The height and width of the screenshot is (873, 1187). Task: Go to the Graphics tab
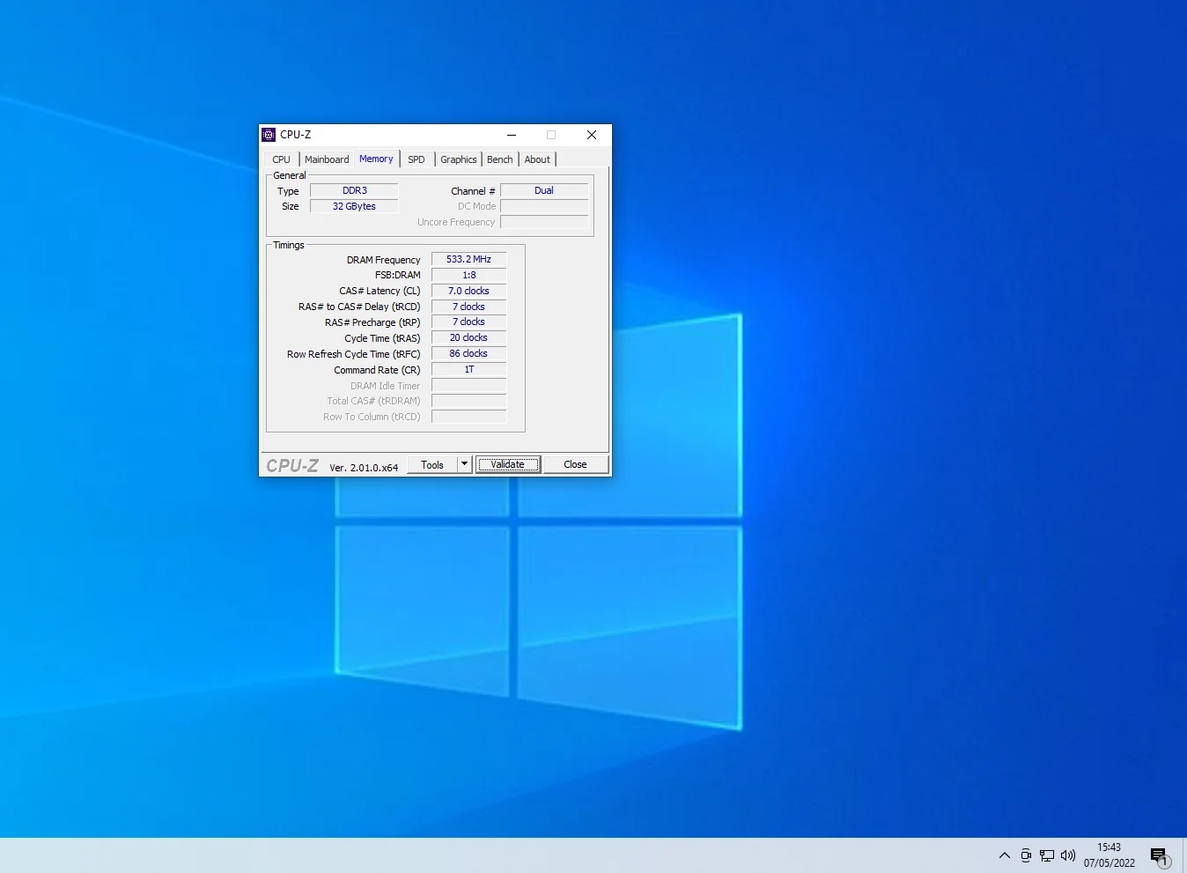coord(458,159)
